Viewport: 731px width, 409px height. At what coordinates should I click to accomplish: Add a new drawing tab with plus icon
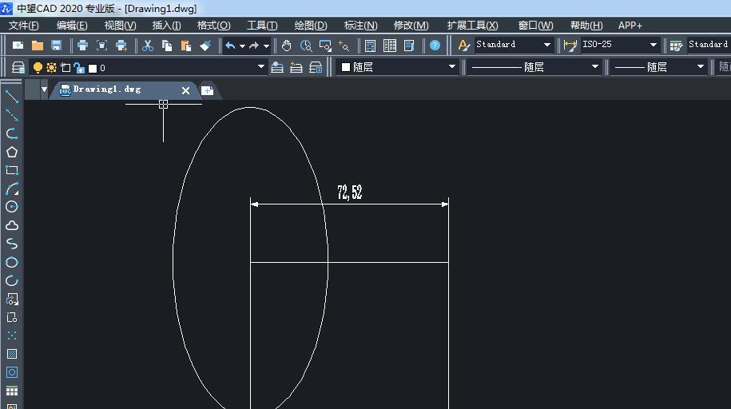tap(208, 90)
